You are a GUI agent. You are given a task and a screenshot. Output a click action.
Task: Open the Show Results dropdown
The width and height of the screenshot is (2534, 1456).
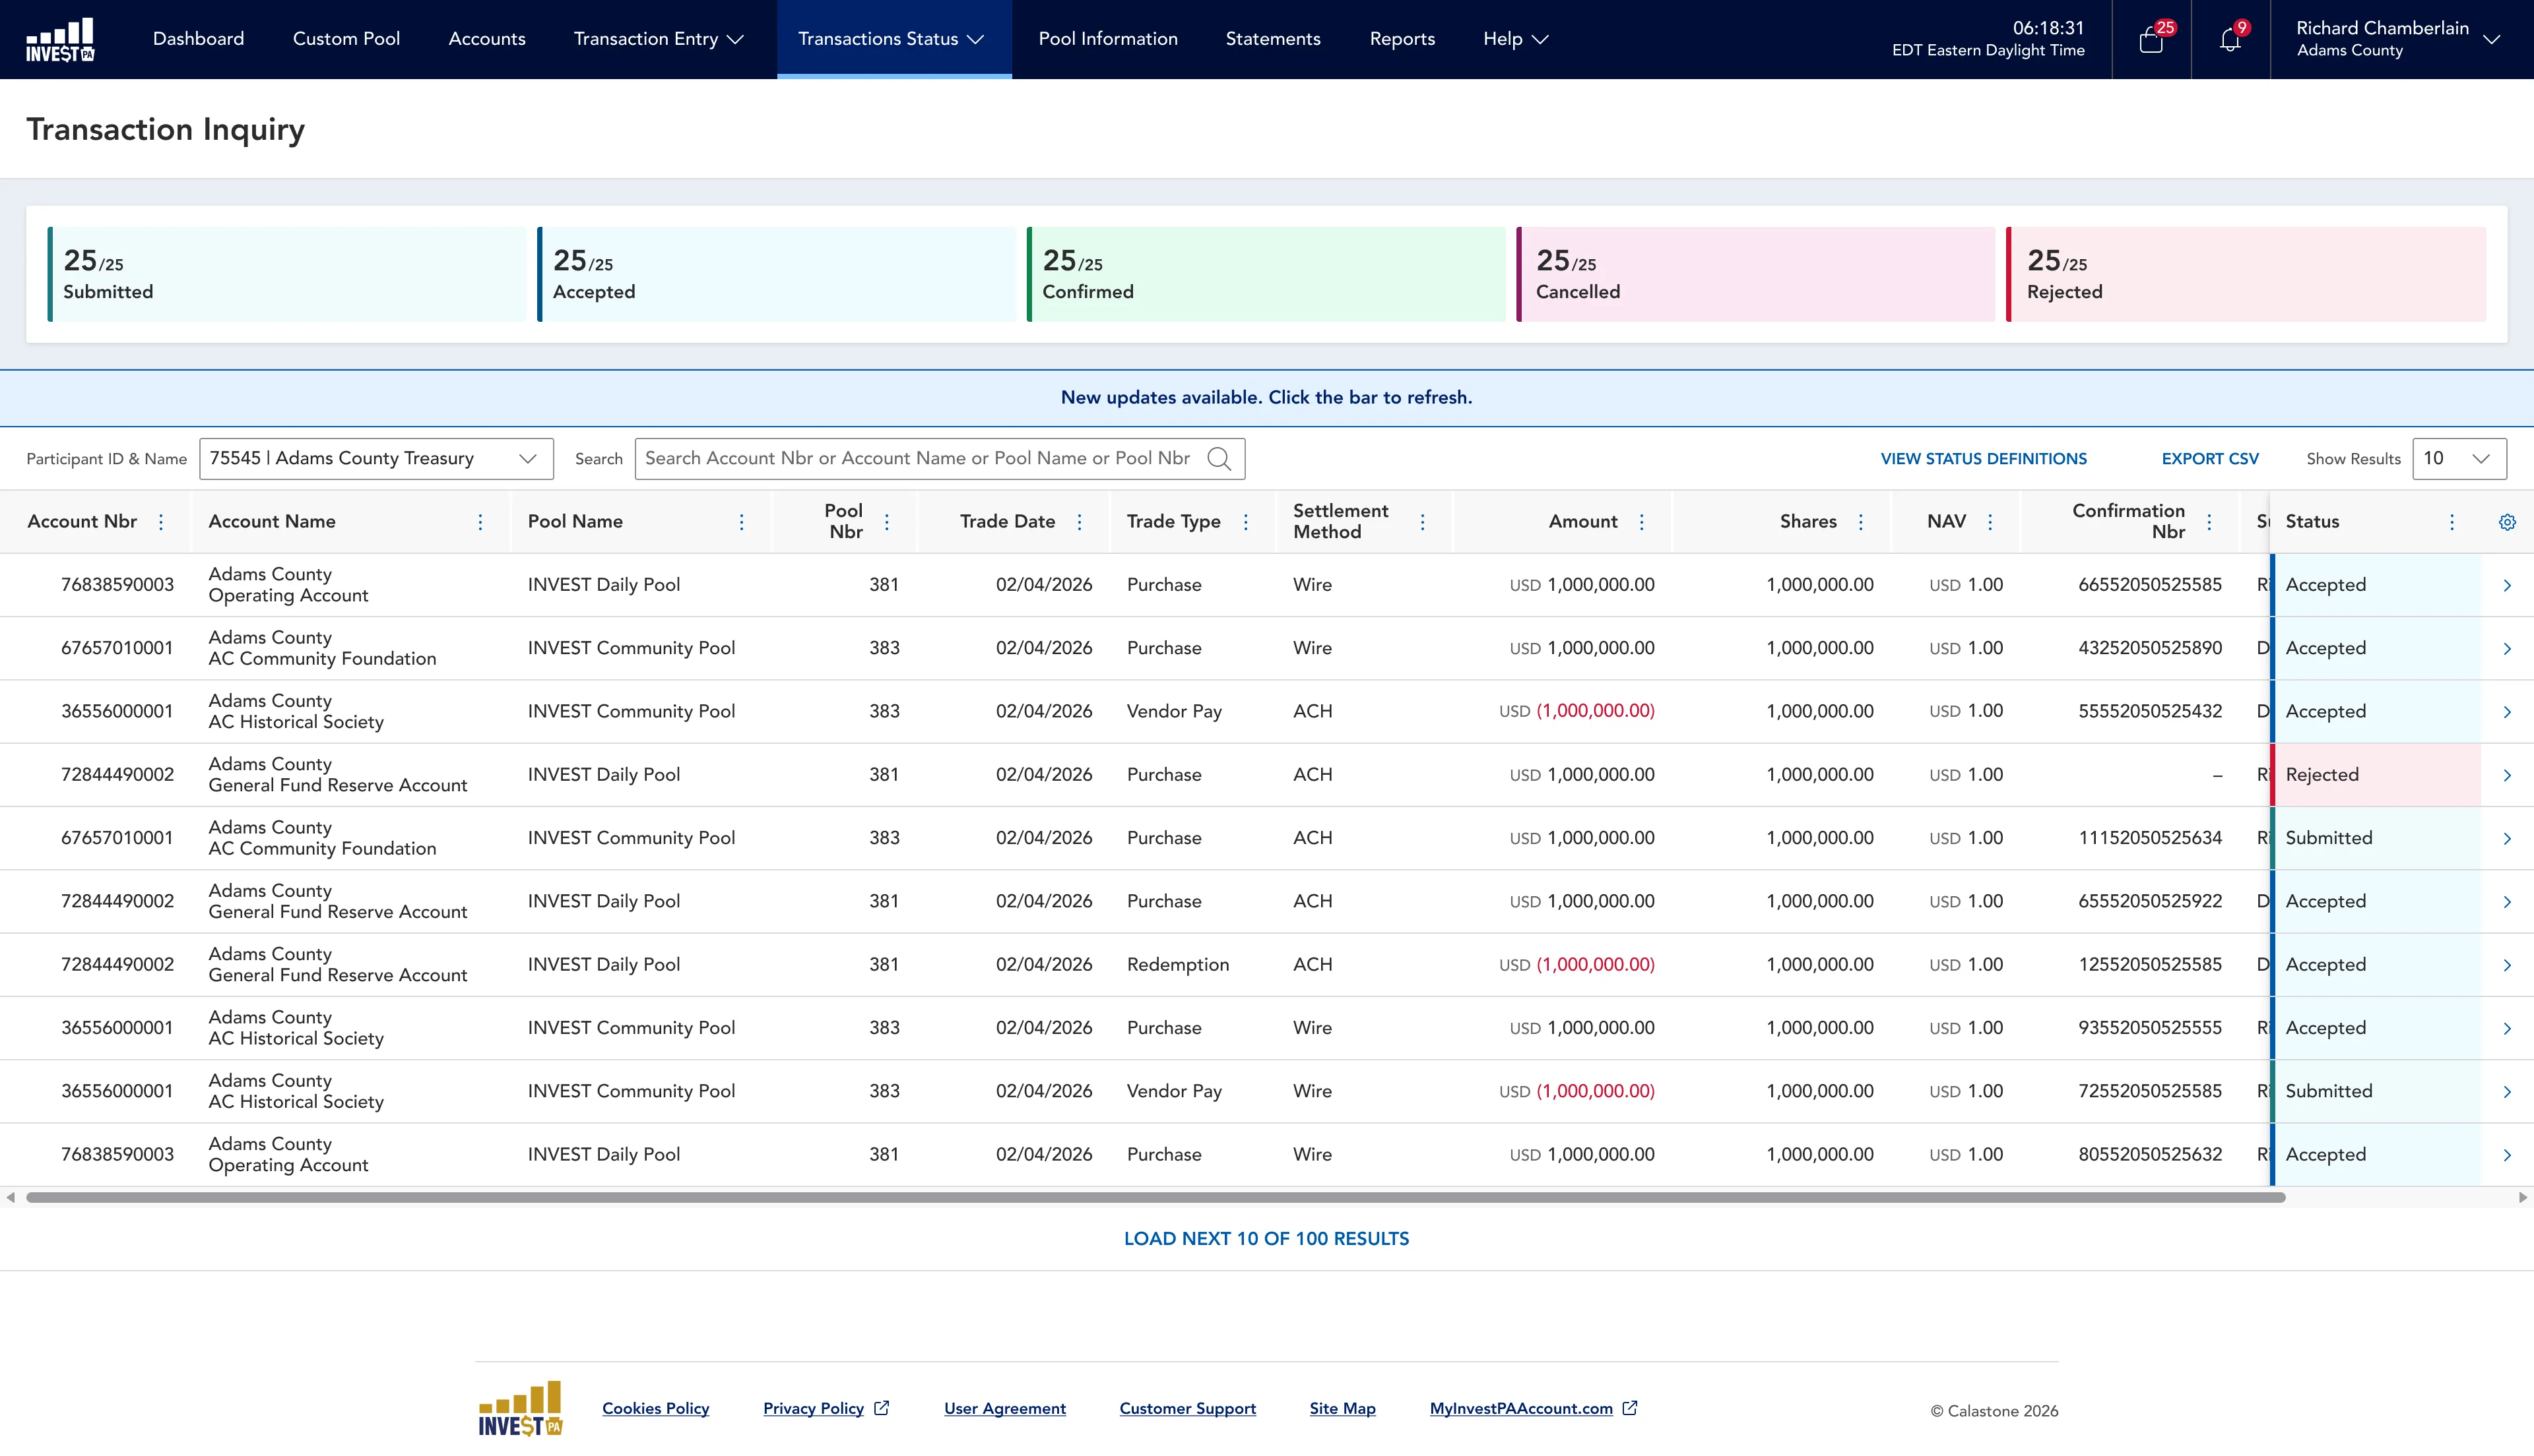point(2459,458)
